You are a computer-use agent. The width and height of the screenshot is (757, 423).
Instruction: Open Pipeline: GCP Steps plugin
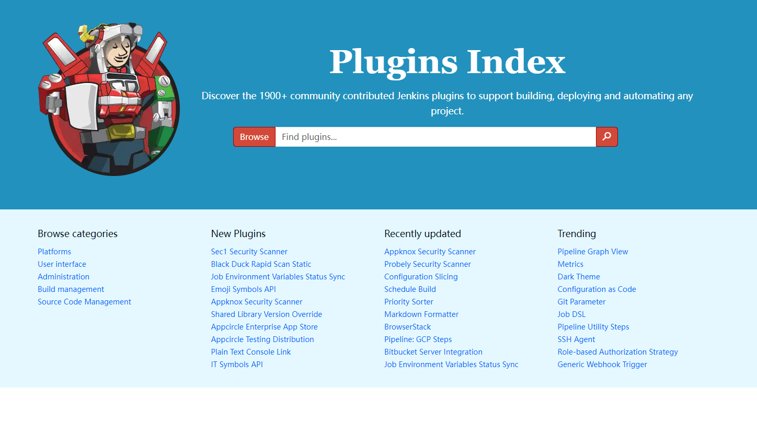tap(418, 339)
